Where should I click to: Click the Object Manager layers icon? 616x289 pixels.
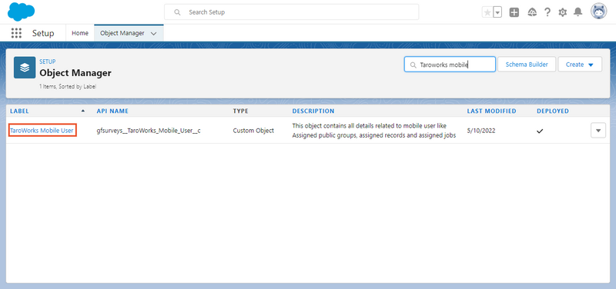coord(25,68)
